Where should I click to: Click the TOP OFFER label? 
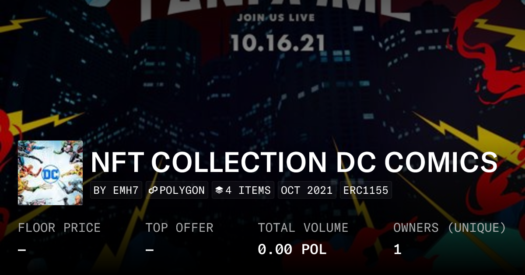click(179, 228)
